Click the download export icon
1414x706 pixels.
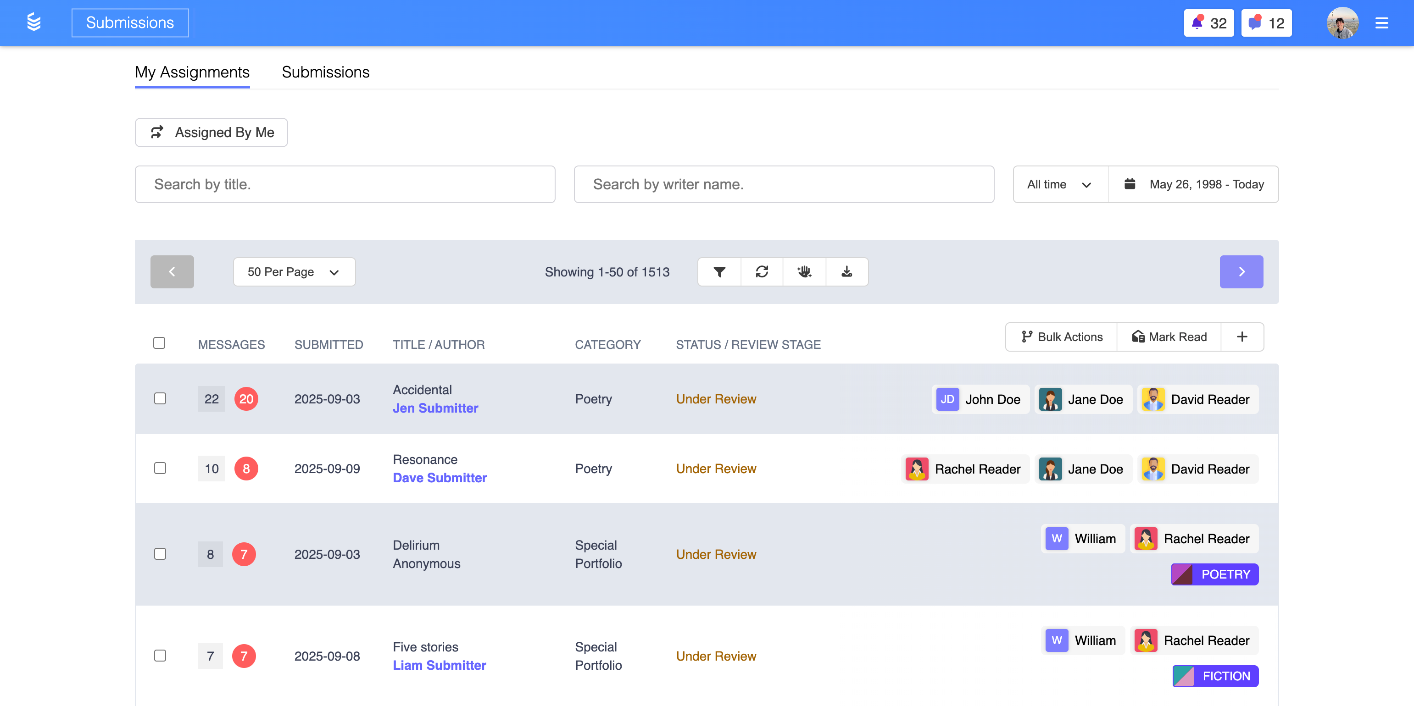[846, 271]
